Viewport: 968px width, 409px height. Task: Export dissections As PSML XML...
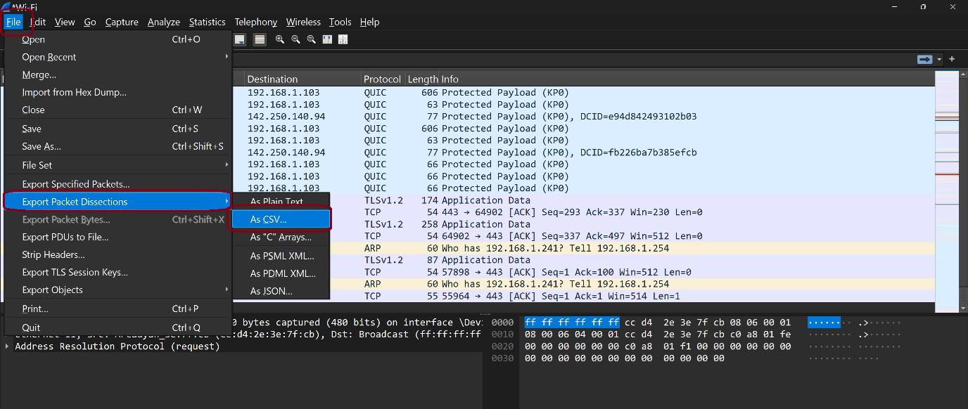(x=281, y=256)
